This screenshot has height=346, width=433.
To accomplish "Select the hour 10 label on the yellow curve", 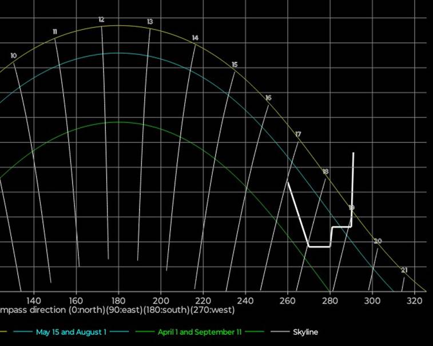I will [x=13, y=56].
